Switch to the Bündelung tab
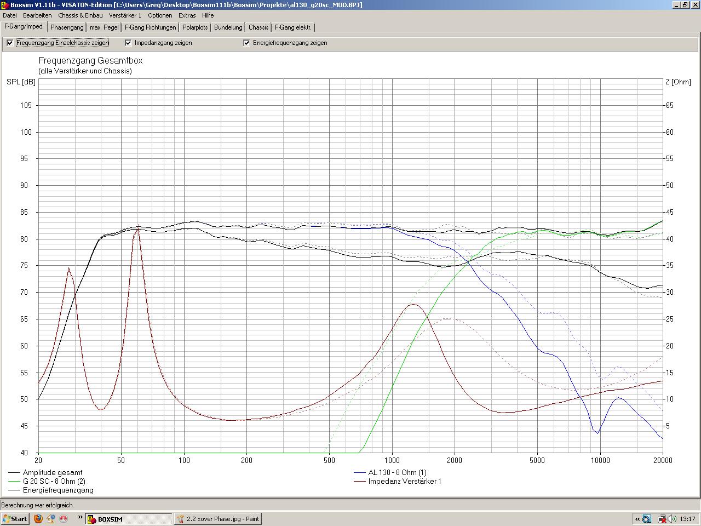701x526 pixels. 228,27
